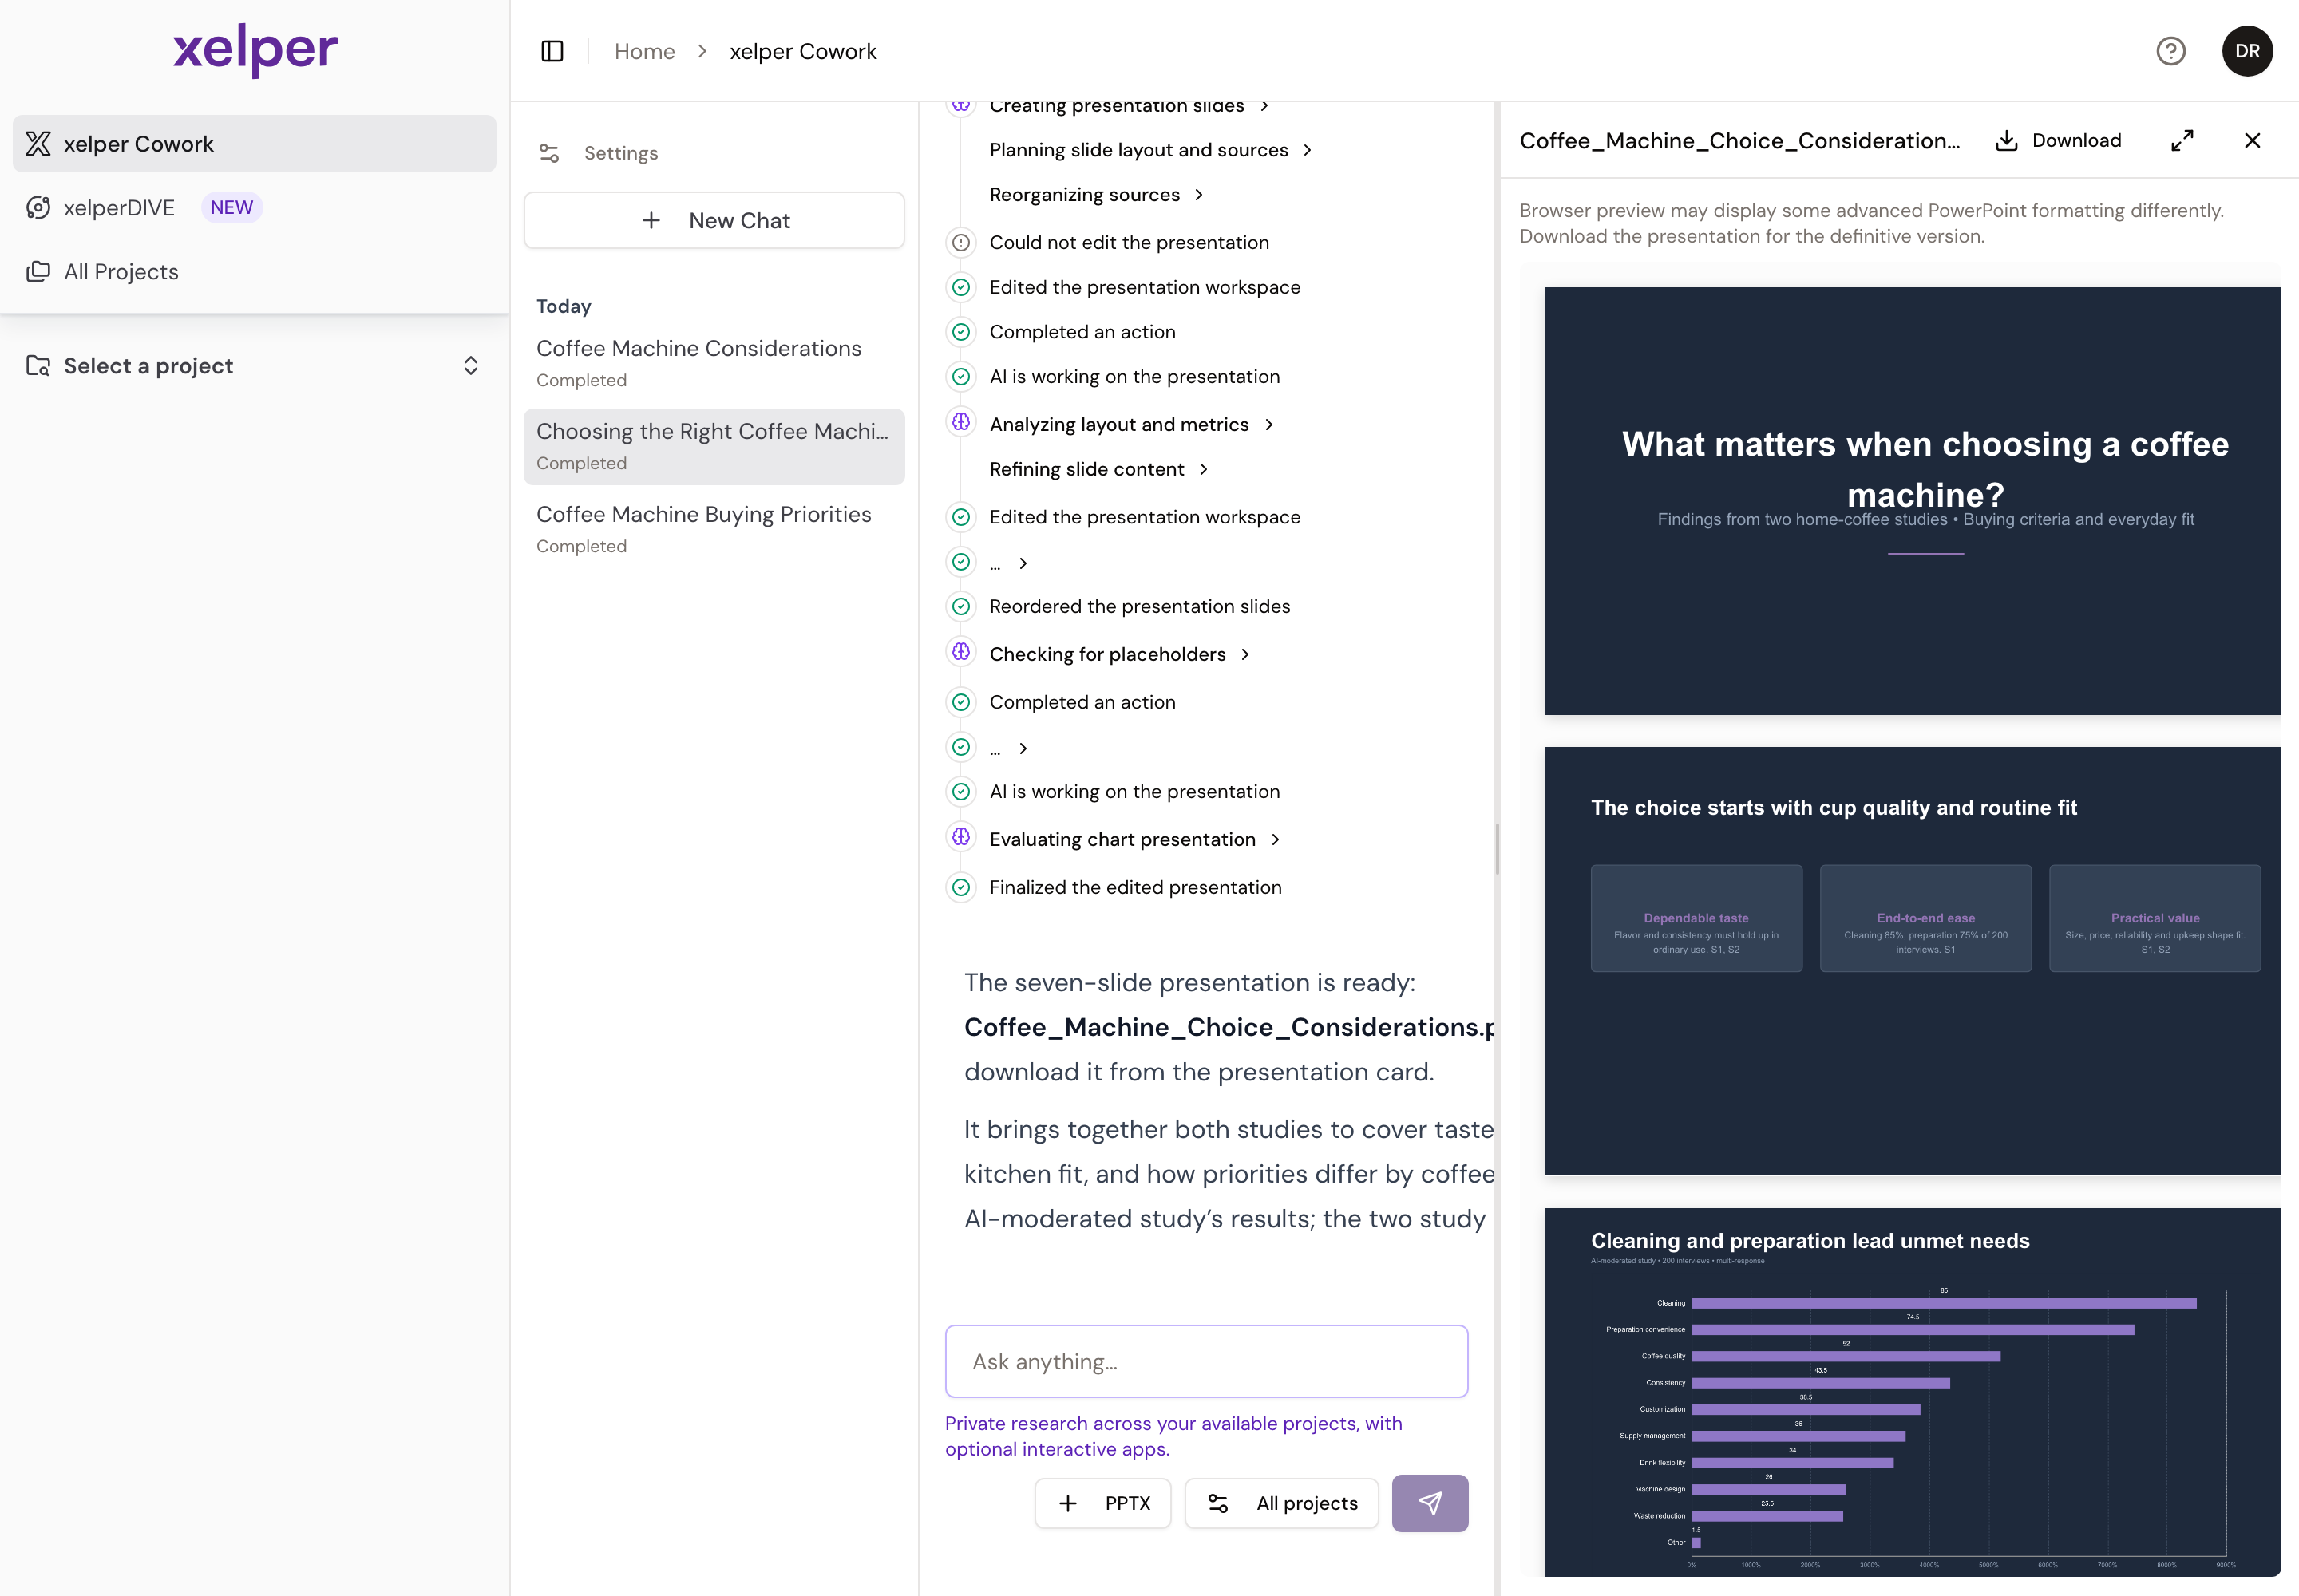Click 'Finalized the edited presentation' step text
The image size is (2299, 1596).
coord(1134,888)
